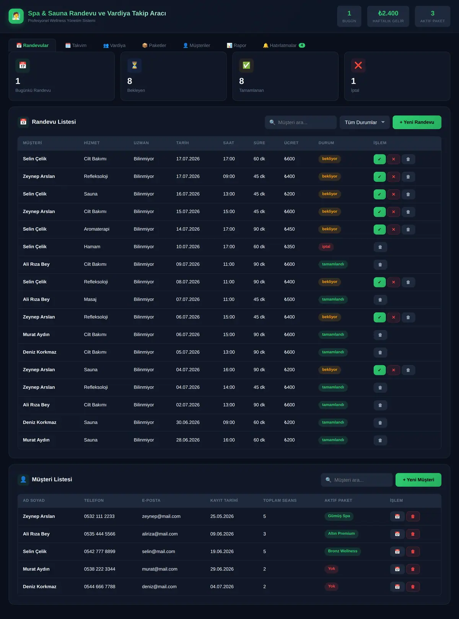The width and height of the screenshot is (459, 619).
Task: Delete Selin Çelik's 16.07.2026 Sauna appointment
Action: (408, 194)
